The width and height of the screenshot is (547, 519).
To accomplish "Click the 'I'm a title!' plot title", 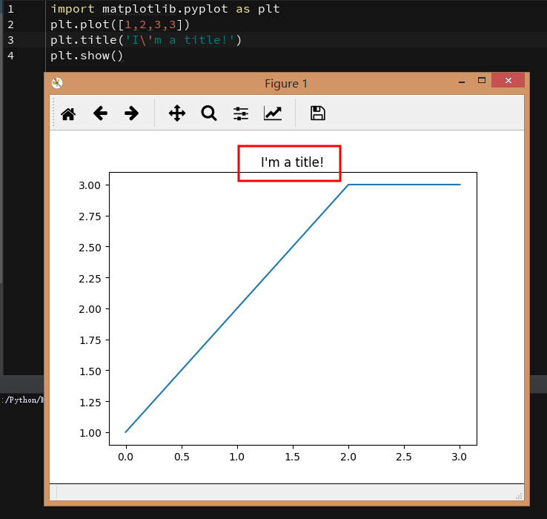I will (292, 162).
